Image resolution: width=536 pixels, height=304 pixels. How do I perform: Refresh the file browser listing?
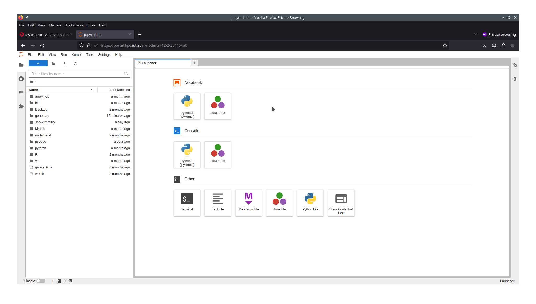75,64
